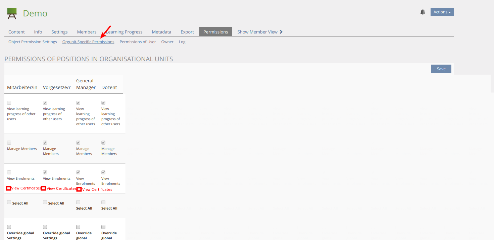Viewport: 494px width, 240px height.
Task: Expand Show Member View chevron
Action: 281,32
